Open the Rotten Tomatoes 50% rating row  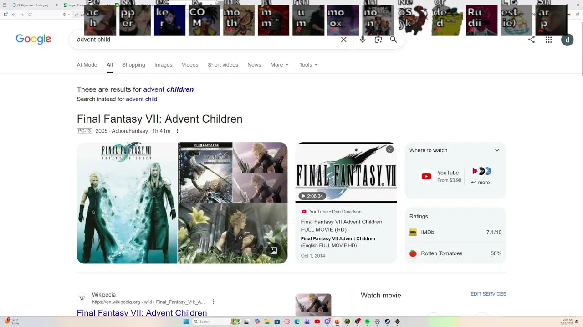(x=455, y=253)
